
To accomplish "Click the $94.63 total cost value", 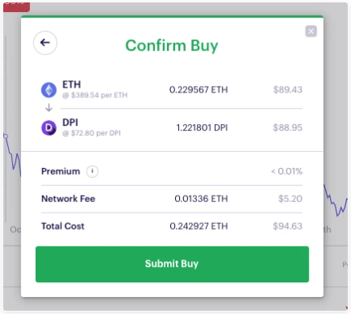I will pos(288,226).
